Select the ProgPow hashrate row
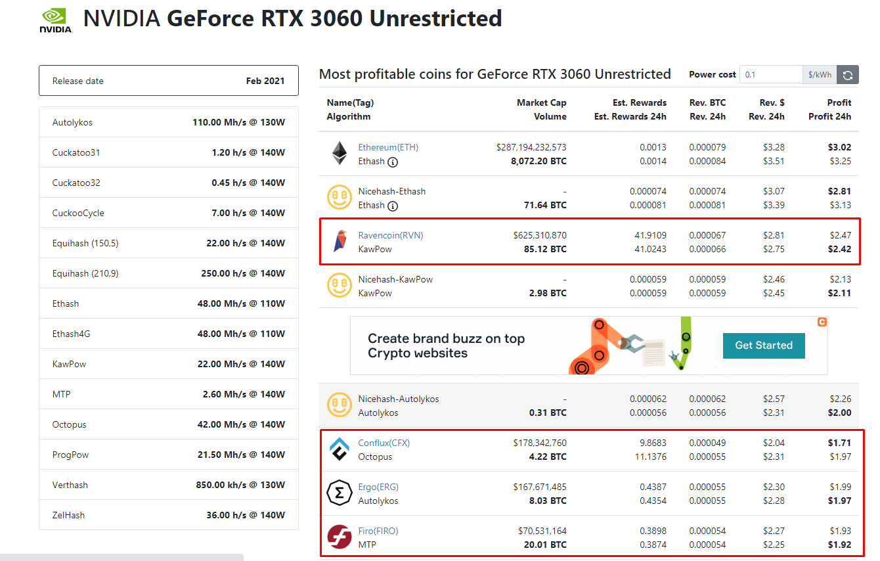This screenshot has width=880, height=561. tap(169, 455)
